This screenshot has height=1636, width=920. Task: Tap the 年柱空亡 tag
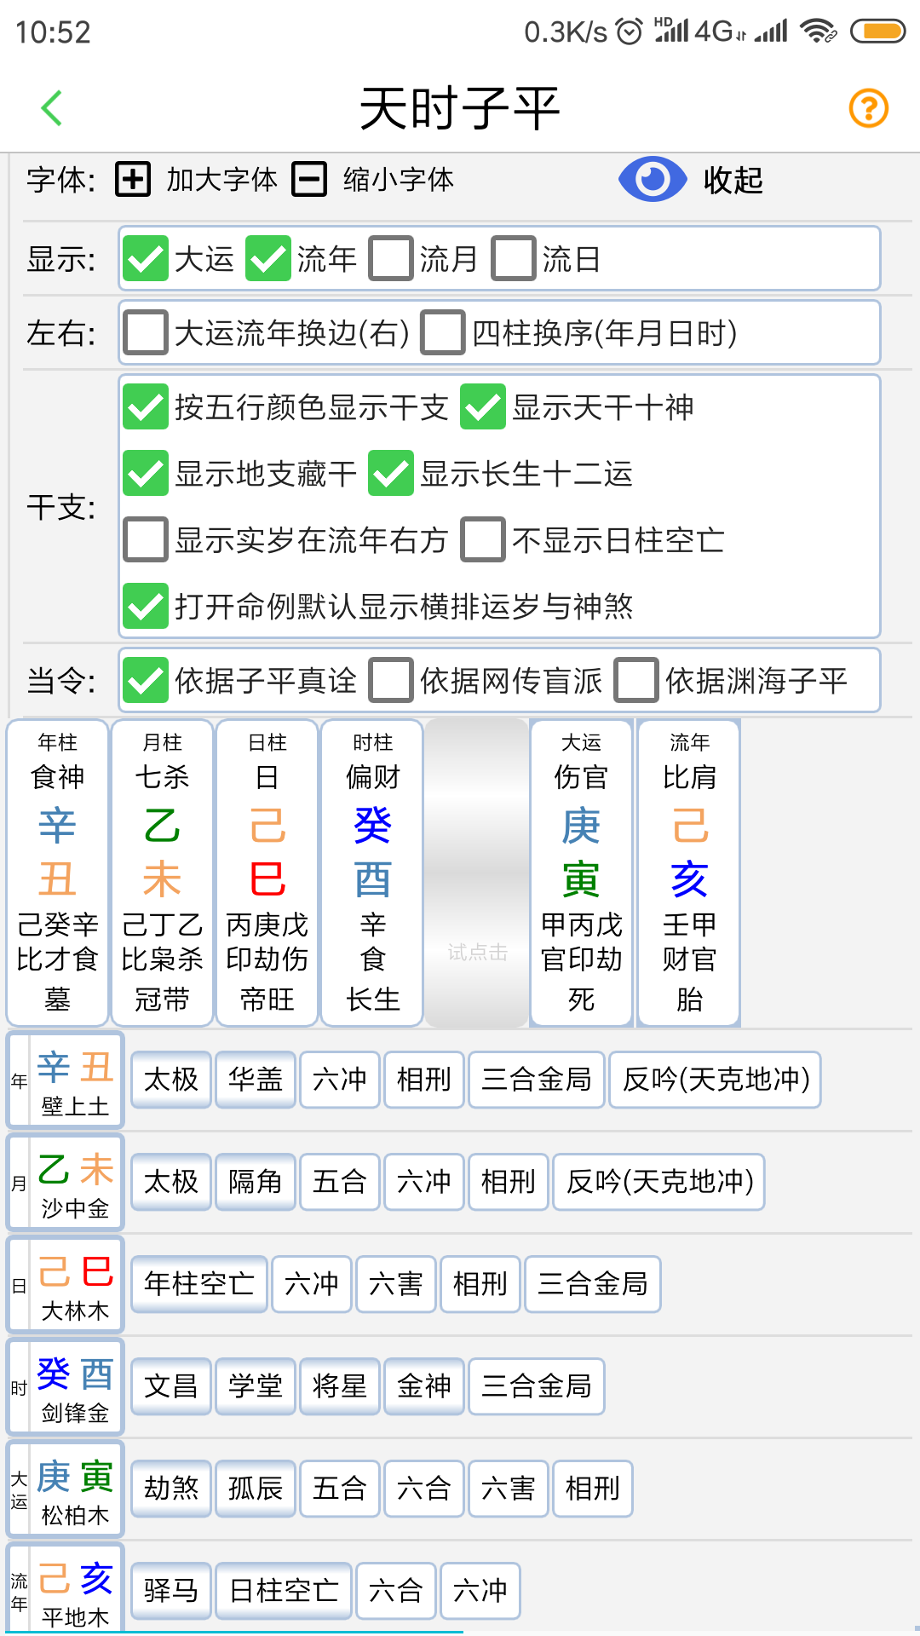click(x=199, y=1284)
